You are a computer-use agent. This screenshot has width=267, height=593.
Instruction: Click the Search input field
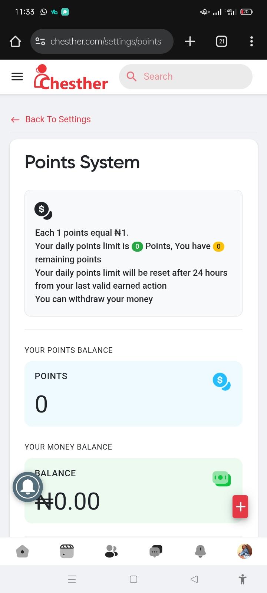click(186, 77)
